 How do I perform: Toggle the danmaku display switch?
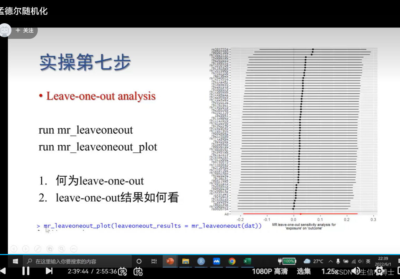point(123,271)
